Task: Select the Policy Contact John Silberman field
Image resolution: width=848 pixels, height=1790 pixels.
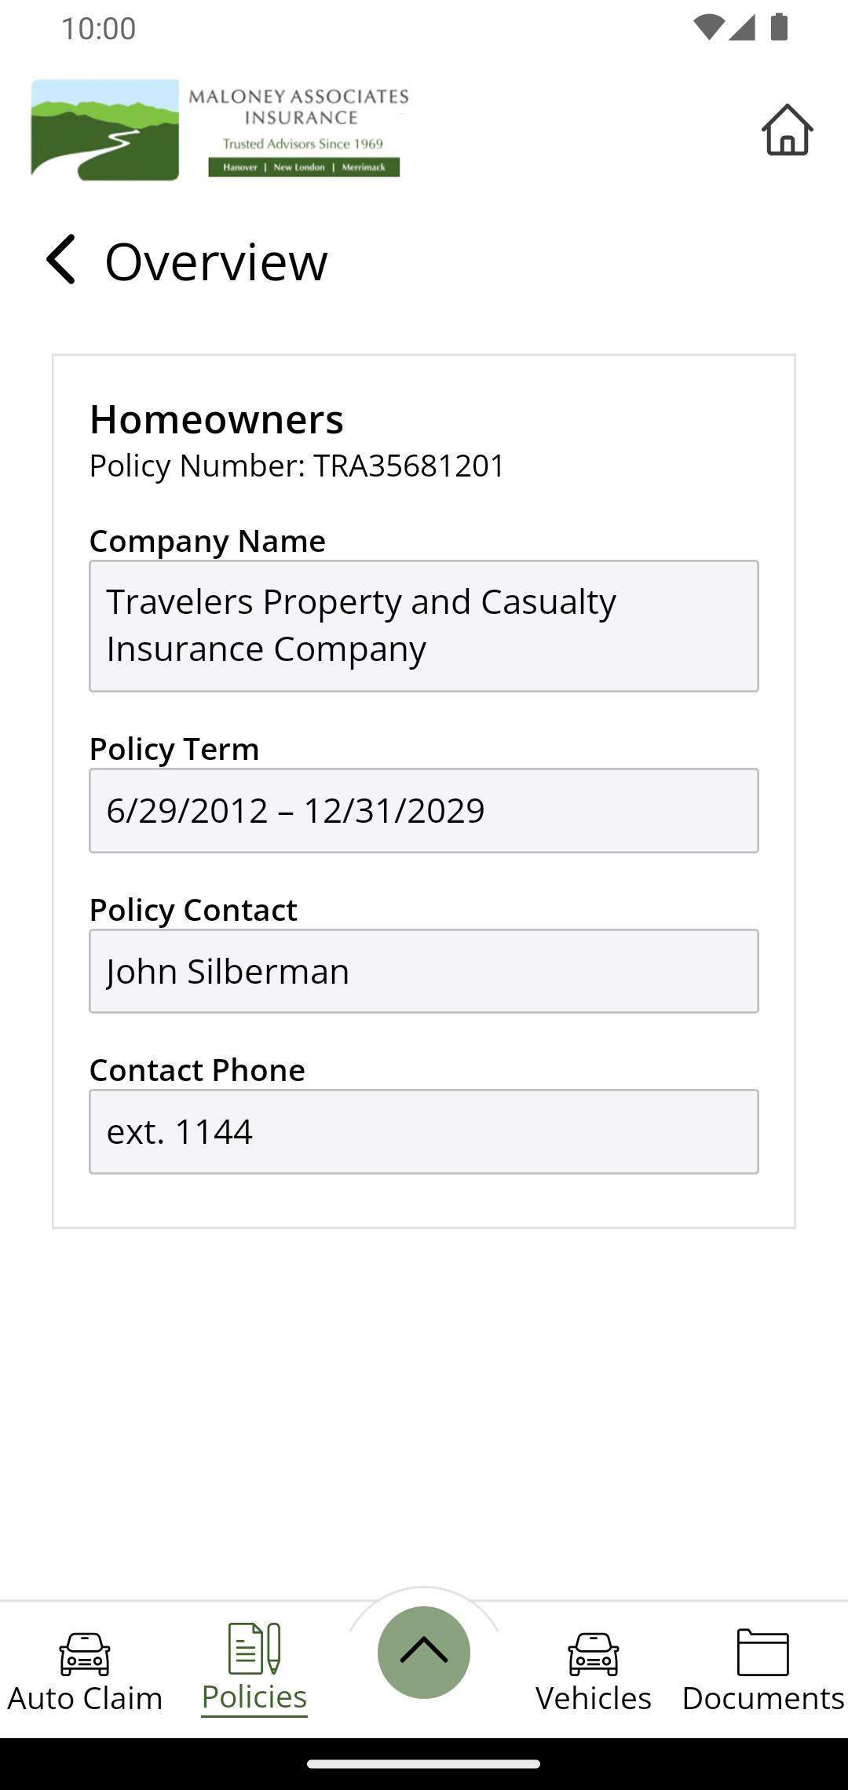Action: [x=424, y=971]
